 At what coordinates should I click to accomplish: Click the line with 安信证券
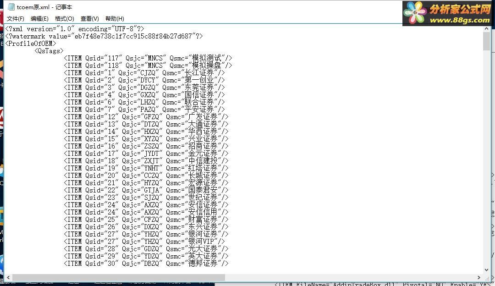click(x=146, y=205)
